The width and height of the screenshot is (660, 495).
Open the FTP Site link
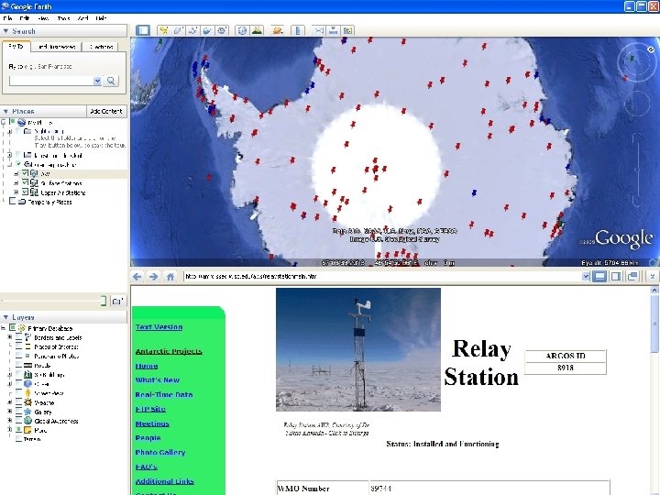[150, 409]
